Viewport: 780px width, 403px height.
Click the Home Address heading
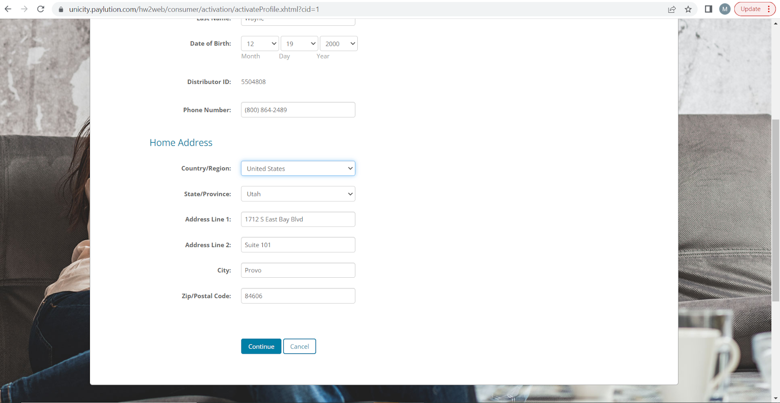click(x=181, y=143)
